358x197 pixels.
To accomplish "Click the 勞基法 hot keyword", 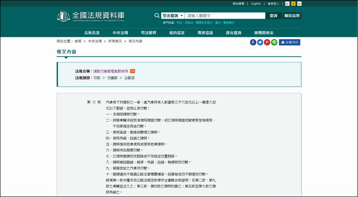I will [x=189, y=23].
